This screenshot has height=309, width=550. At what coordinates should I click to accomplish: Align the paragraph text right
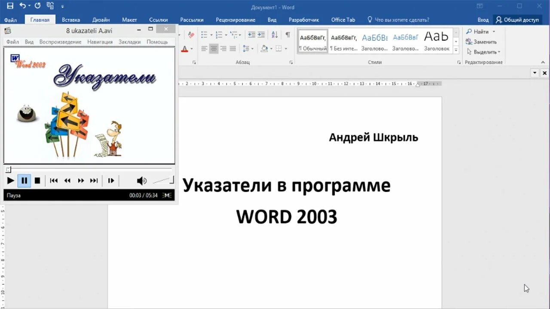point(223,48)
